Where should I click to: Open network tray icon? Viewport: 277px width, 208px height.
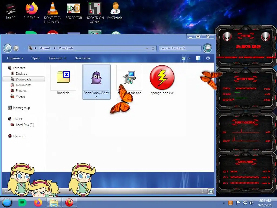coord(245,203)
